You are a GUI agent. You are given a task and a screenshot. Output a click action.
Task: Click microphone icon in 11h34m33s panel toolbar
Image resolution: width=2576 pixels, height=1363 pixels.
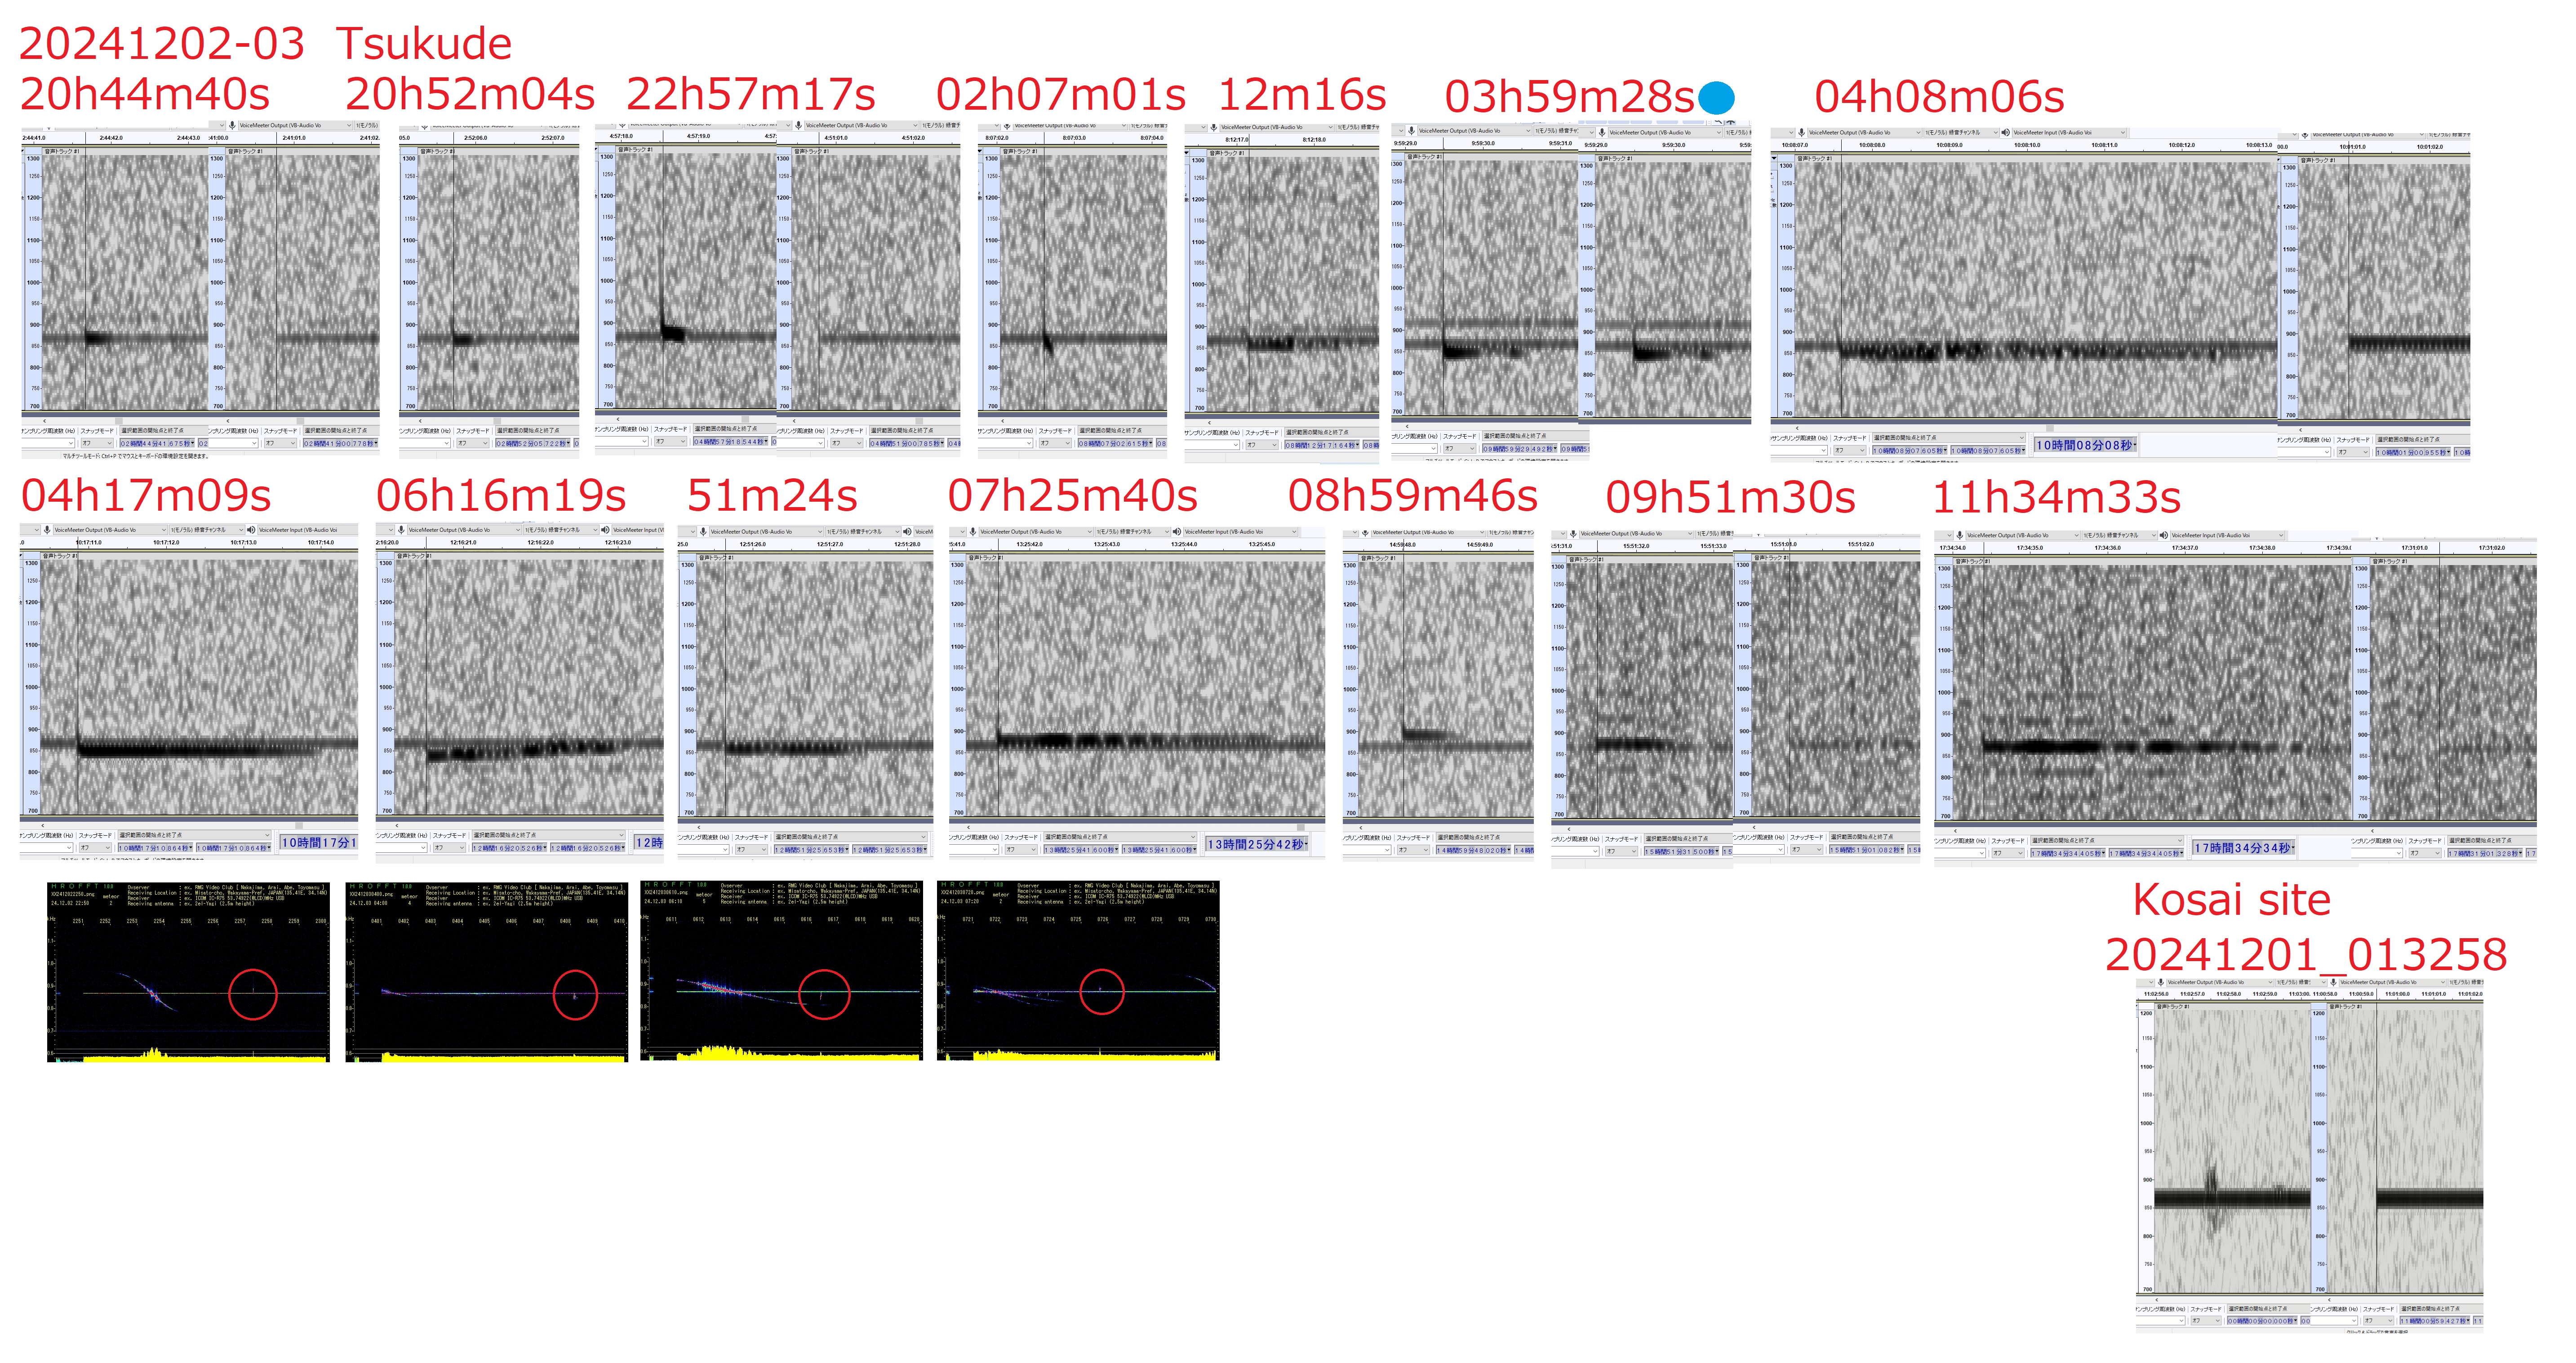pos(1960,535)
